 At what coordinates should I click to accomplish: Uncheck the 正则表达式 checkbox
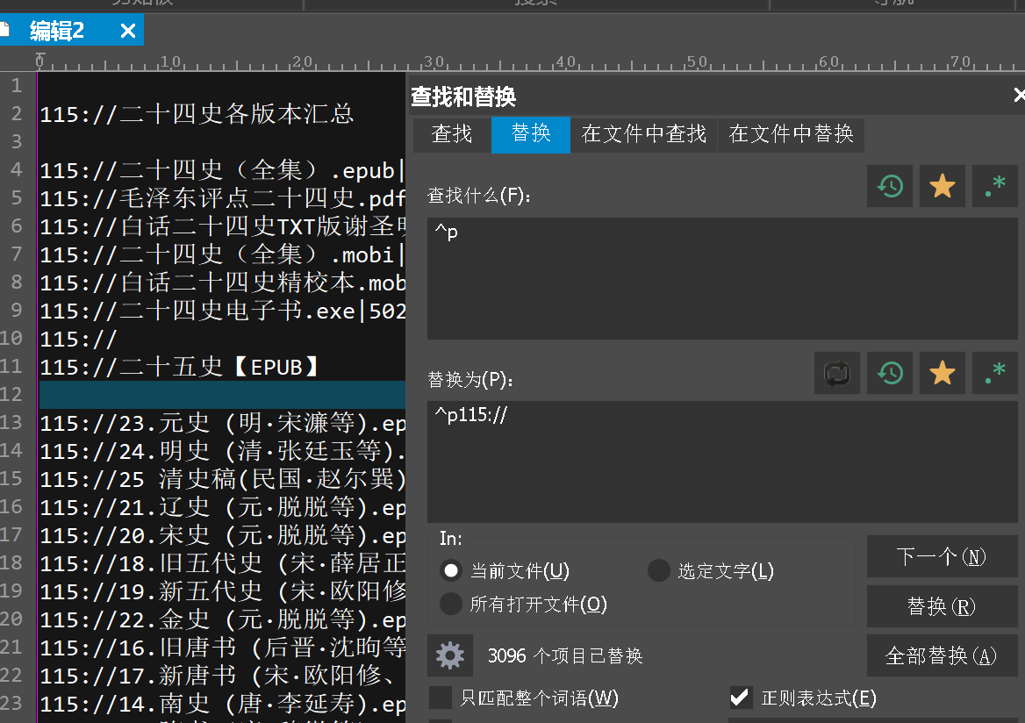[742, 698]
